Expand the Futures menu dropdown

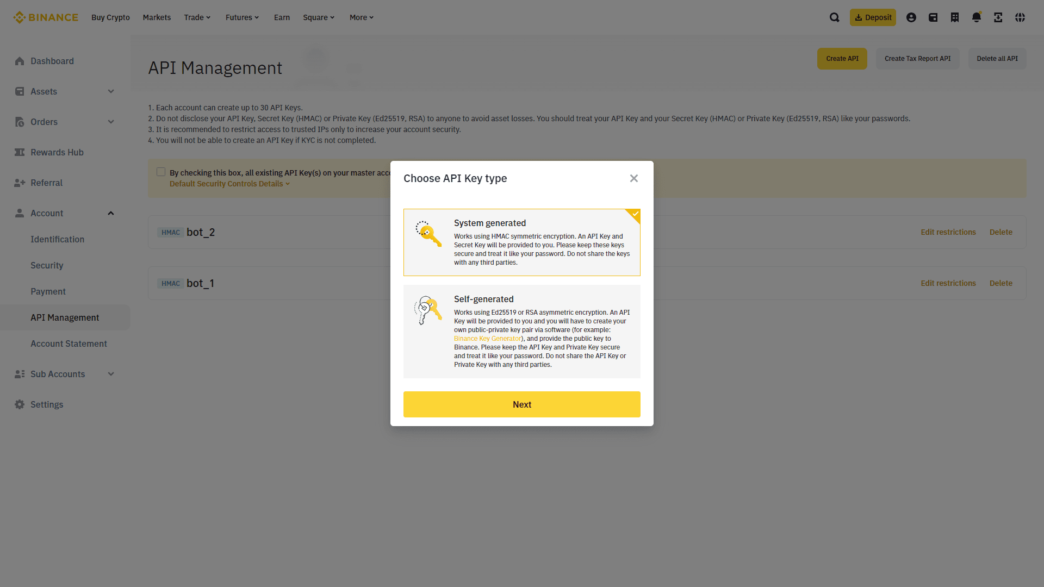coord(242,17)
